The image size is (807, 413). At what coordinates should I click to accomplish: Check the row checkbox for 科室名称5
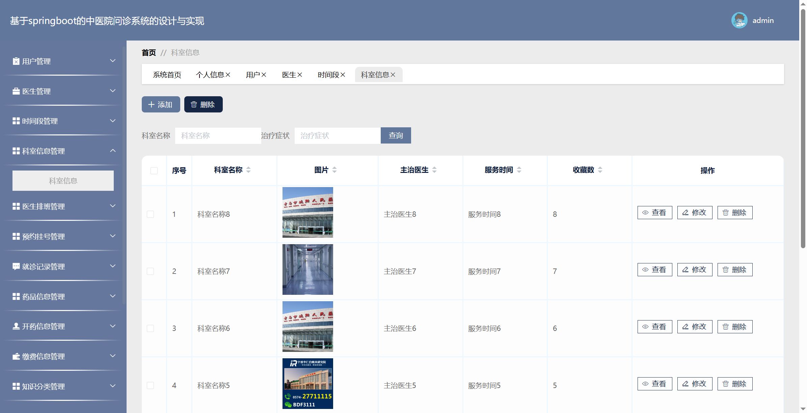point(150,385)
